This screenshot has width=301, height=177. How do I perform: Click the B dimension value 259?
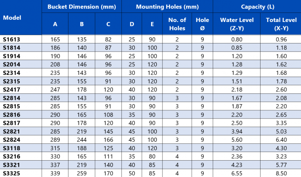[x=82, y=174]
